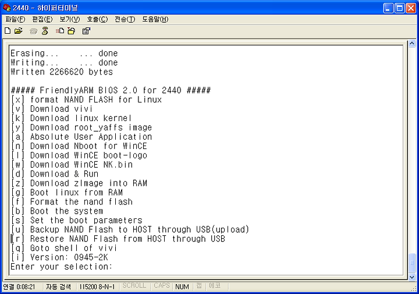Click the '[s] Set the boot parameters' line
This screenshot has width=419, height=294.
(x=76, y=221)
